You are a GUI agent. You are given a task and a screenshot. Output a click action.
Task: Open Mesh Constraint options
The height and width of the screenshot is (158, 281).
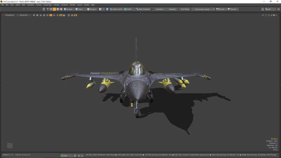point(143,9)
